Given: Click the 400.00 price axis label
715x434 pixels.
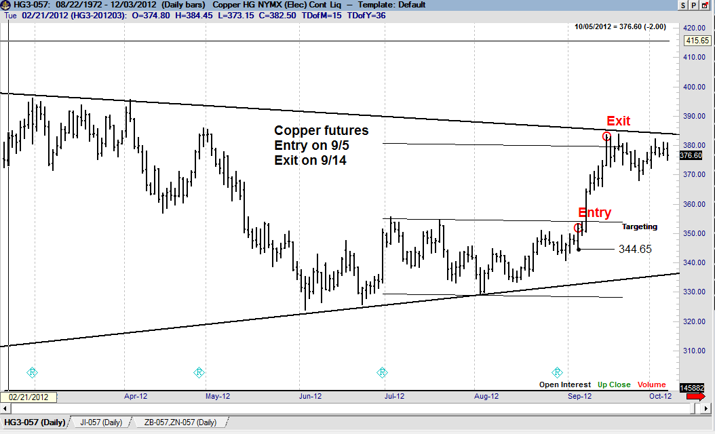Looking at the screenshot, I should click(695, 87).
